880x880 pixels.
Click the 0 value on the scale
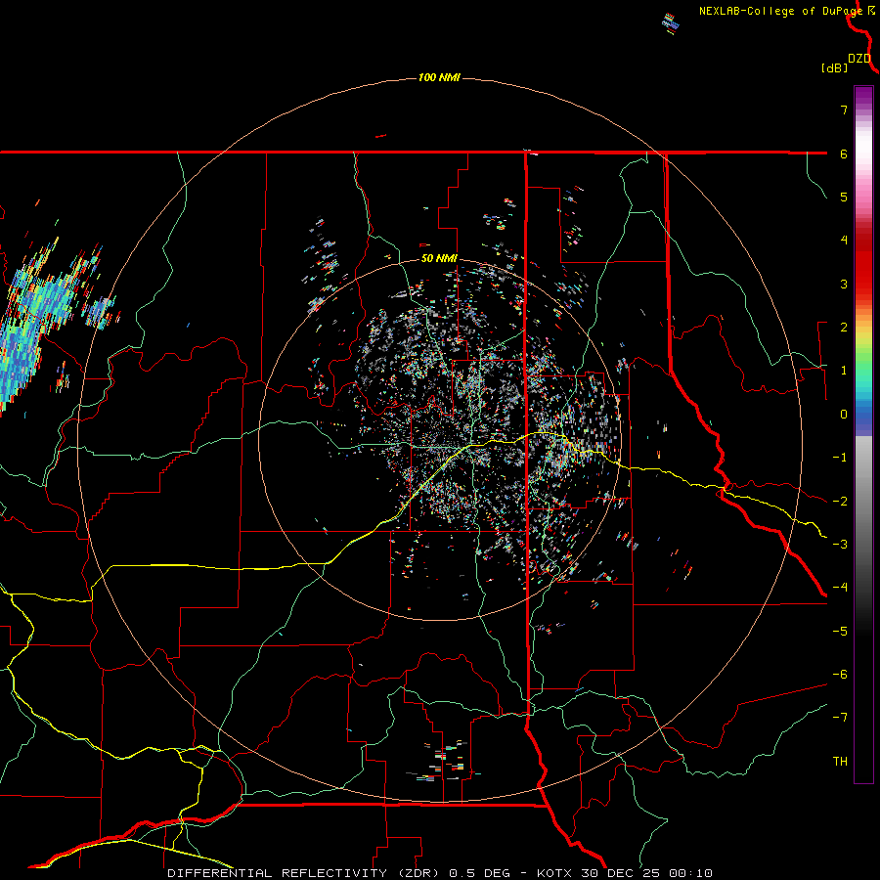click(x=844, y=415)
